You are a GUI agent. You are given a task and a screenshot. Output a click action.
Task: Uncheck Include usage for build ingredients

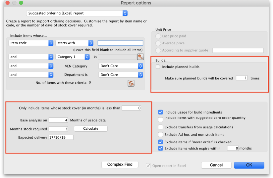coord(161,112)
